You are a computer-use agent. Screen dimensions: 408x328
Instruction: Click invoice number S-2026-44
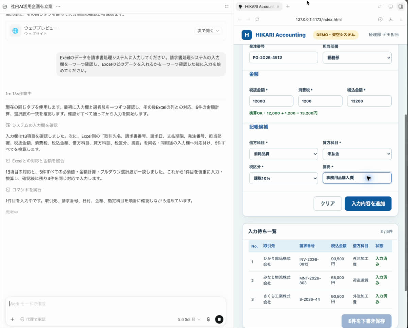tap(309, 299)
